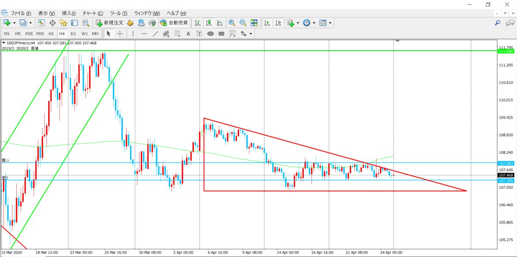517x257 pixels.
Task: Open the Strategy Tester icon
Action: coord(85,22)
